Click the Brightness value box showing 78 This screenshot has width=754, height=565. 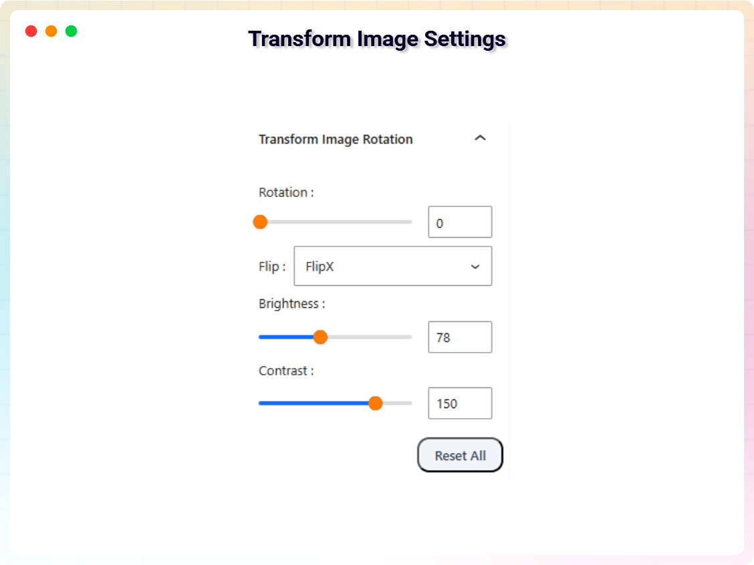[x=460, y=337]
